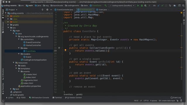Open the Version Control tool window tab
The width and height of the screenshot is (187, 105).
pyautogui.click(x=73, y=97)
